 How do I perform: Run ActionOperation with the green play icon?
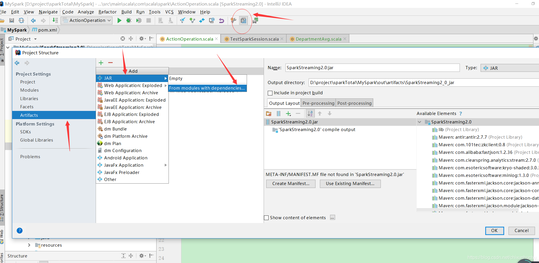[119, 20]
